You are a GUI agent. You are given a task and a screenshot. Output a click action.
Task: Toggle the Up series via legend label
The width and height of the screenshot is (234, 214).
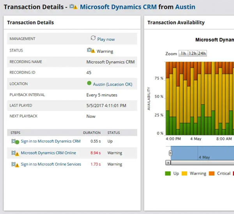(x=176, y=174)
